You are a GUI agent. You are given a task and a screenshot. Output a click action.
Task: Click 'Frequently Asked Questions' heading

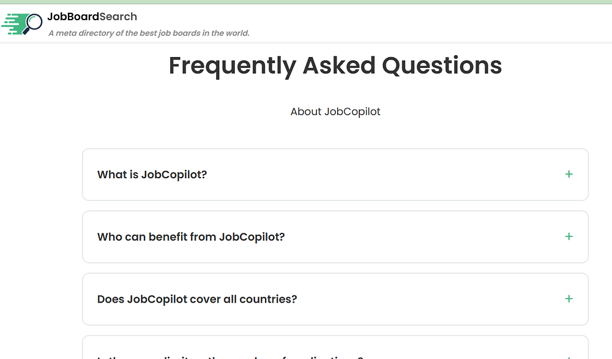pos(335,66)
